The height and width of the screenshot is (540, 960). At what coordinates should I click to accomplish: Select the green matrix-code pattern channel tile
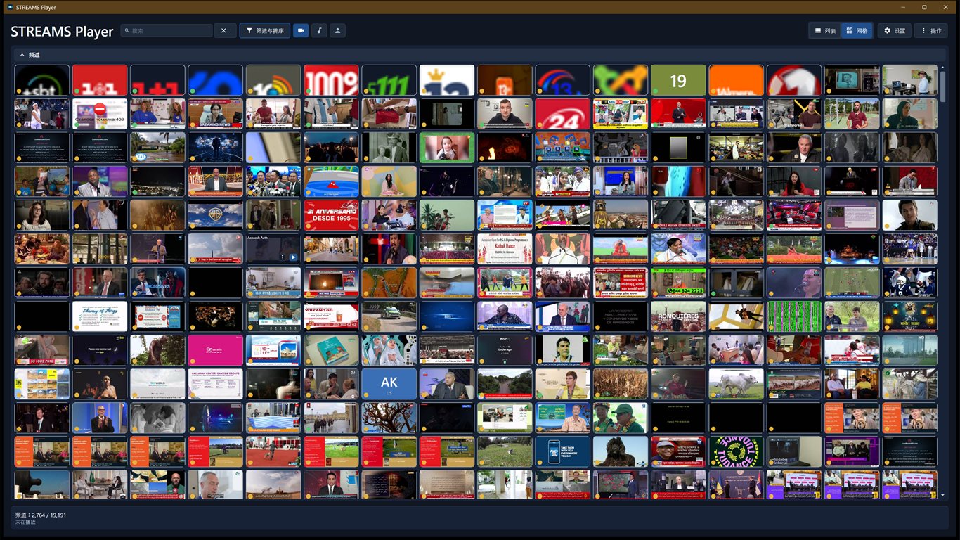point(793,316)
